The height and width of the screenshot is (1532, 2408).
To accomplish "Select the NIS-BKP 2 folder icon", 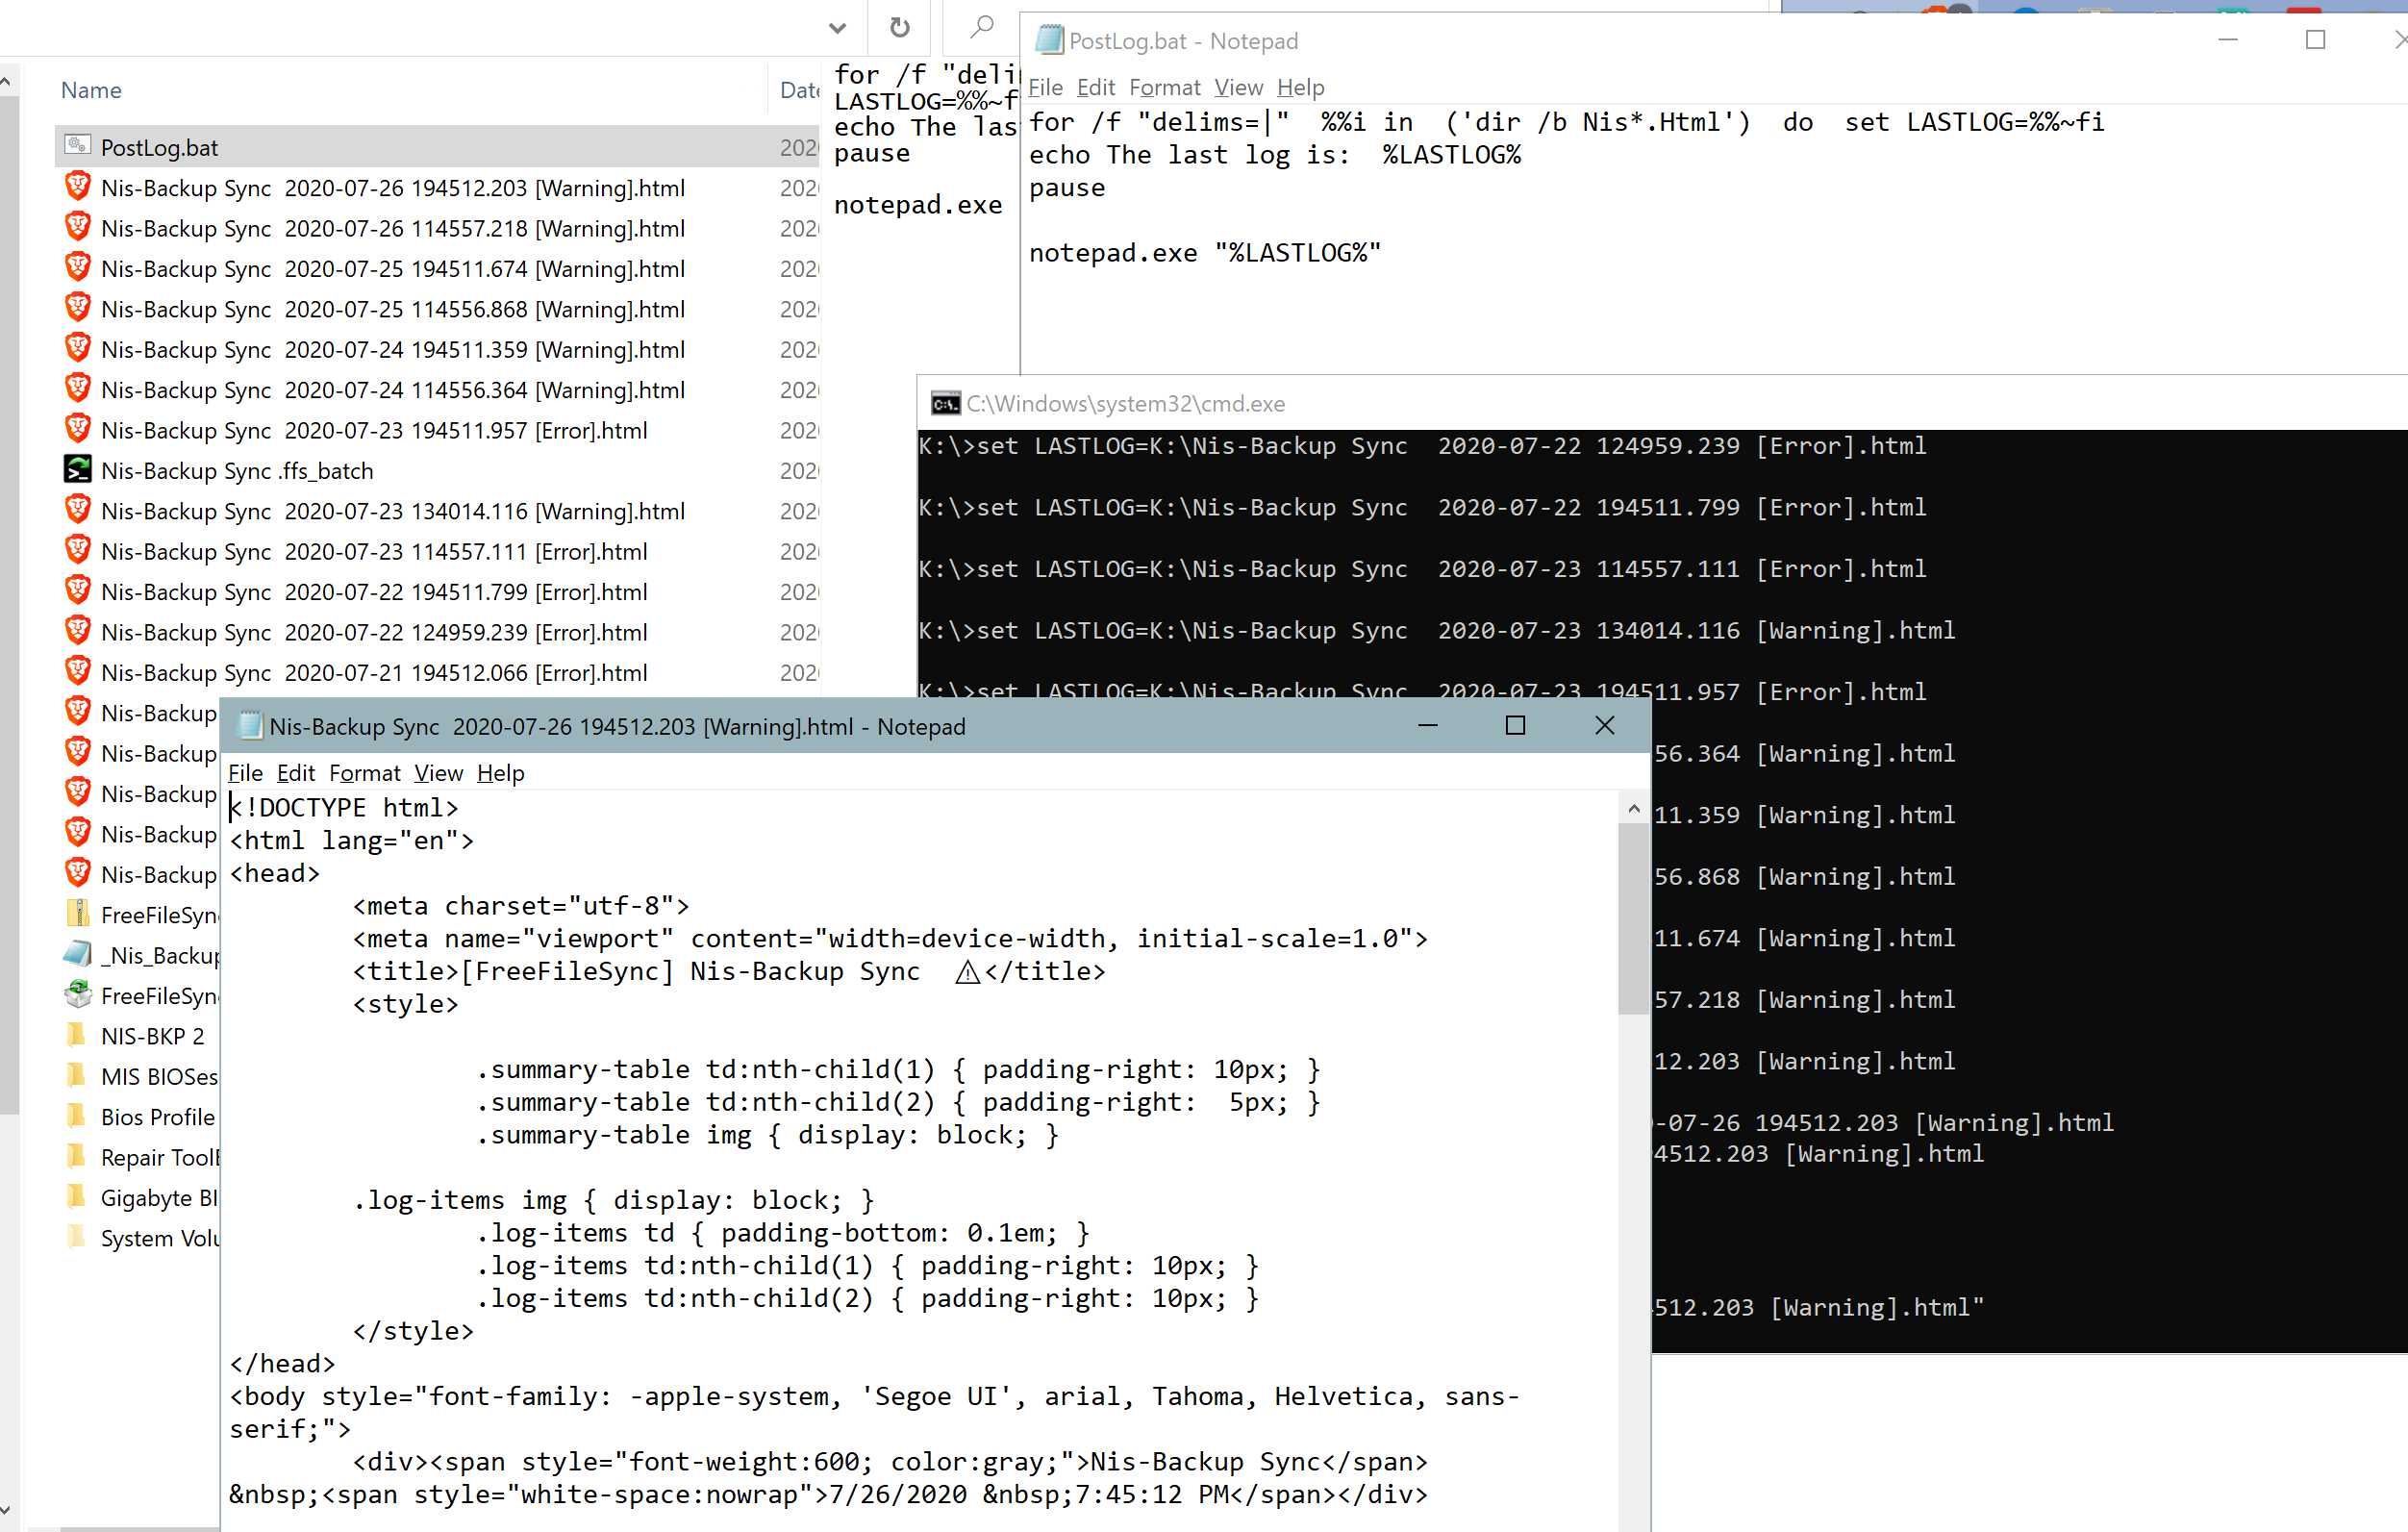I will point(76,1035).
